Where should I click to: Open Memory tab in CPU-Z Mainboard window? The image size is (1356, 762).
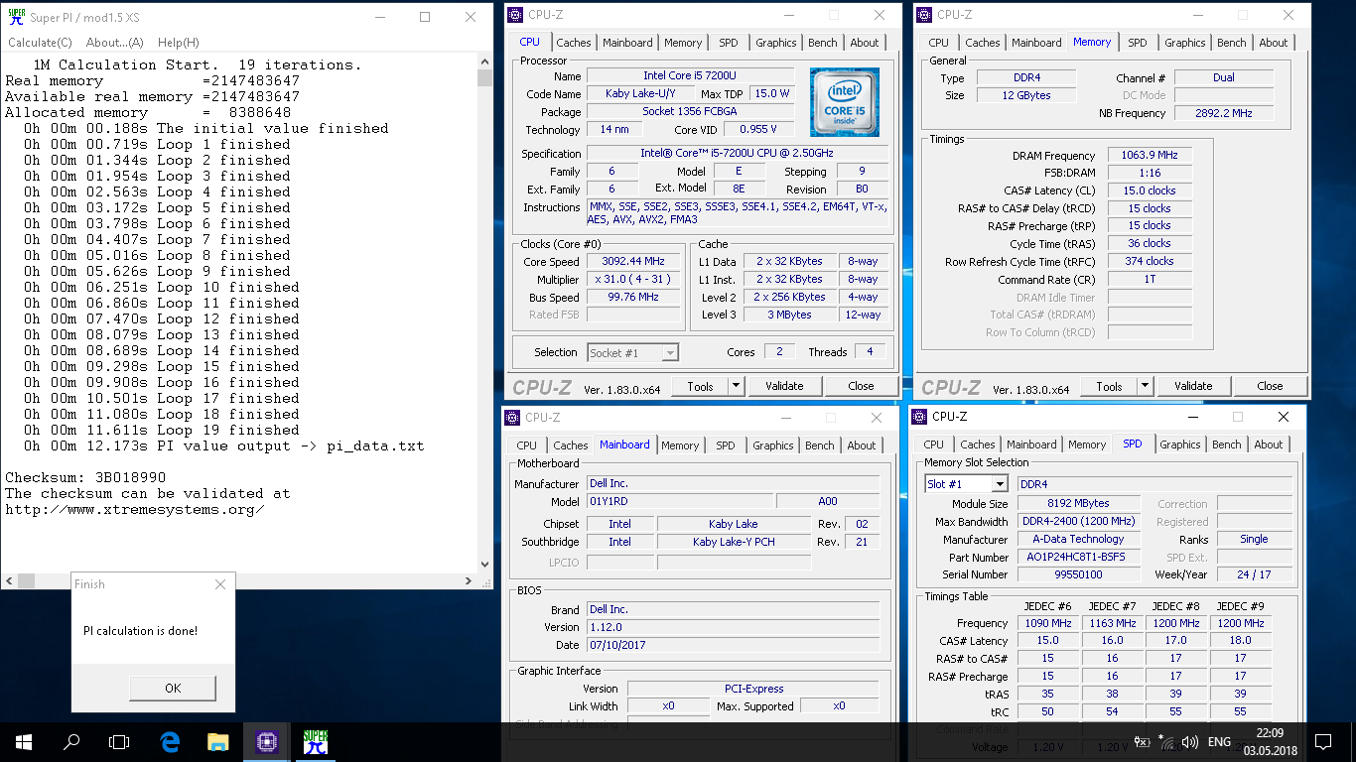tap(680, 445)
